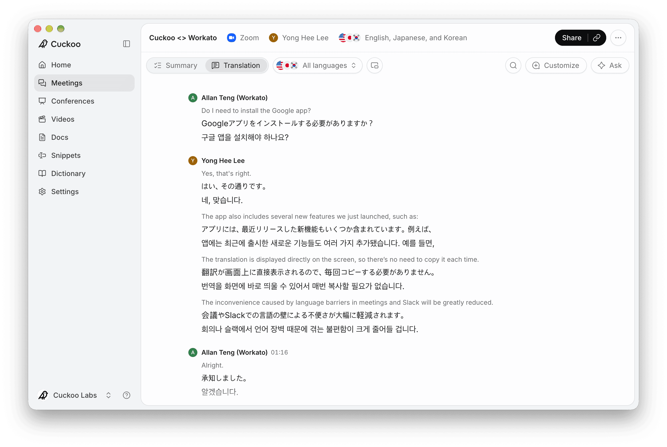Click the Cuckoo logo in the sidebar header
Screen dimensions: 667x447
tap(60, 44)
